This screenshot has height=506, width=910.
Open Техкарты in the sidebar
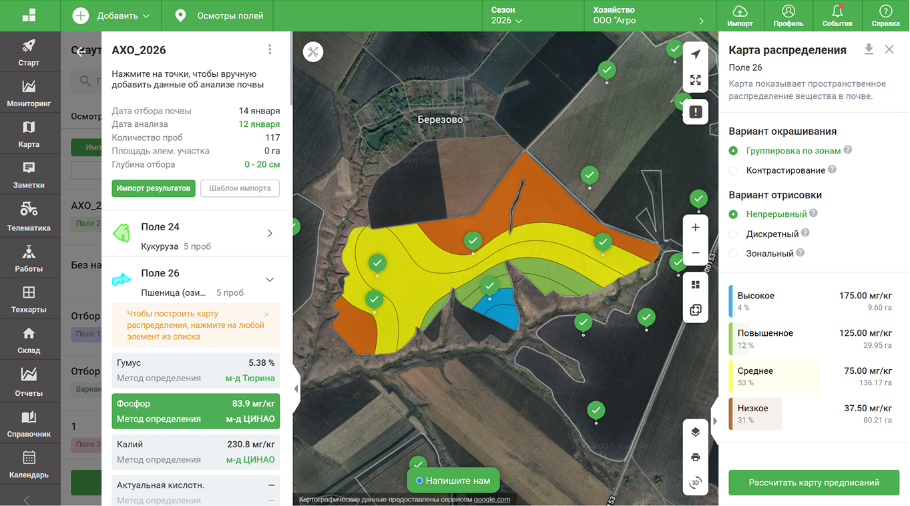click(x=29, y=300)
